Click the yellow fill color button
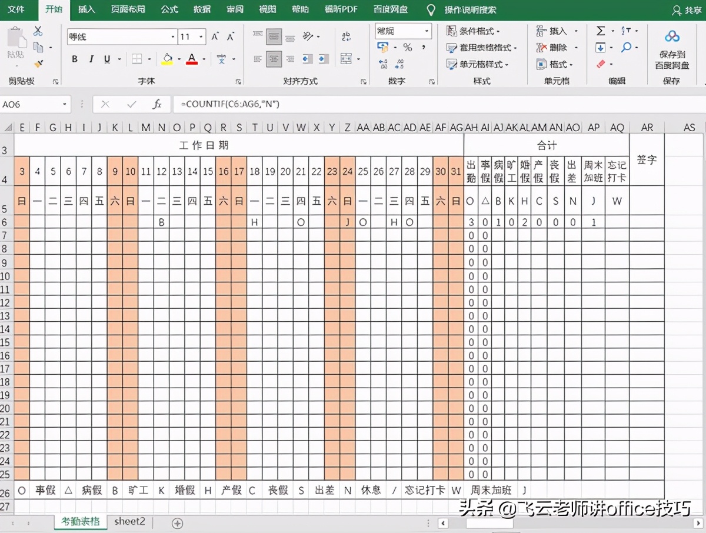The width and height of the screenshot is (706, 533). [x=167, y=59]
